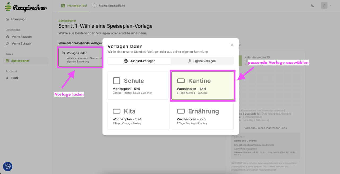Toggle dark mode with the moon icon
The image size is (340, 174).
click(x=313, y=5)
